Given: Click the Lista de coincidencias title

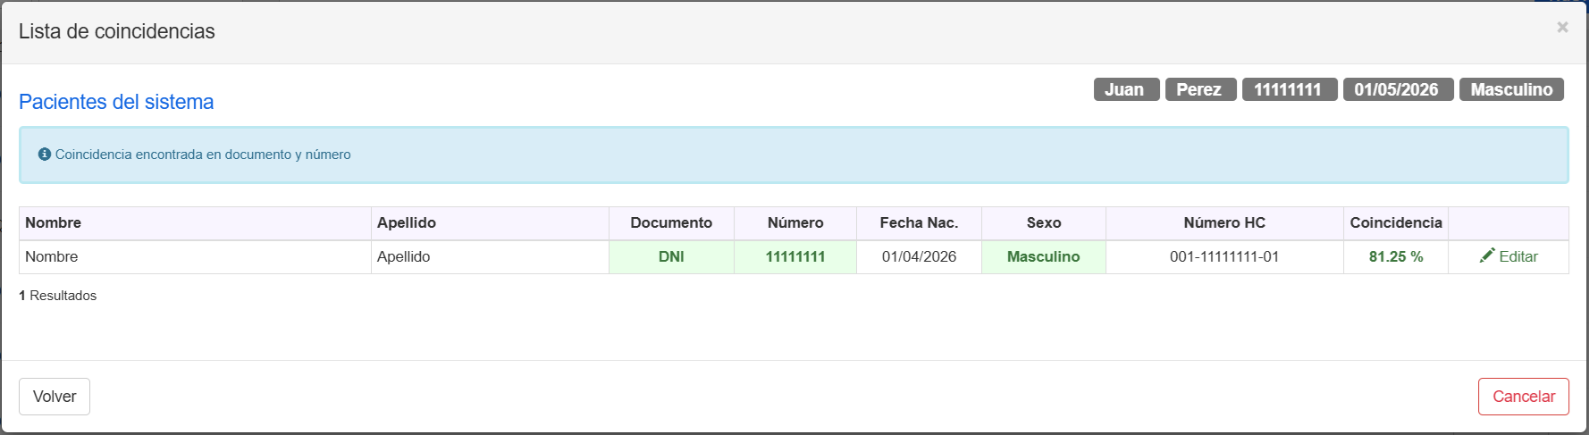Looking at the screenshot, I should pyautogui.click(x=117, y=31).
